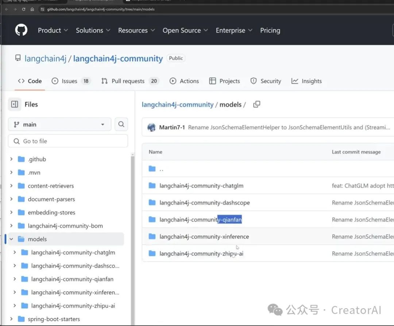Open the Resources menu
The height and width of the screenshot is (326, 394).
tap(136, 30)
